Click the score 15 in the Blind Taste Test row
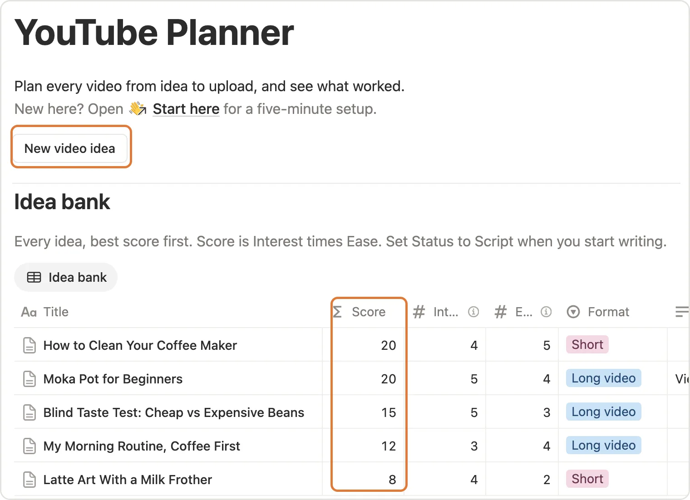 coord(389,412)
